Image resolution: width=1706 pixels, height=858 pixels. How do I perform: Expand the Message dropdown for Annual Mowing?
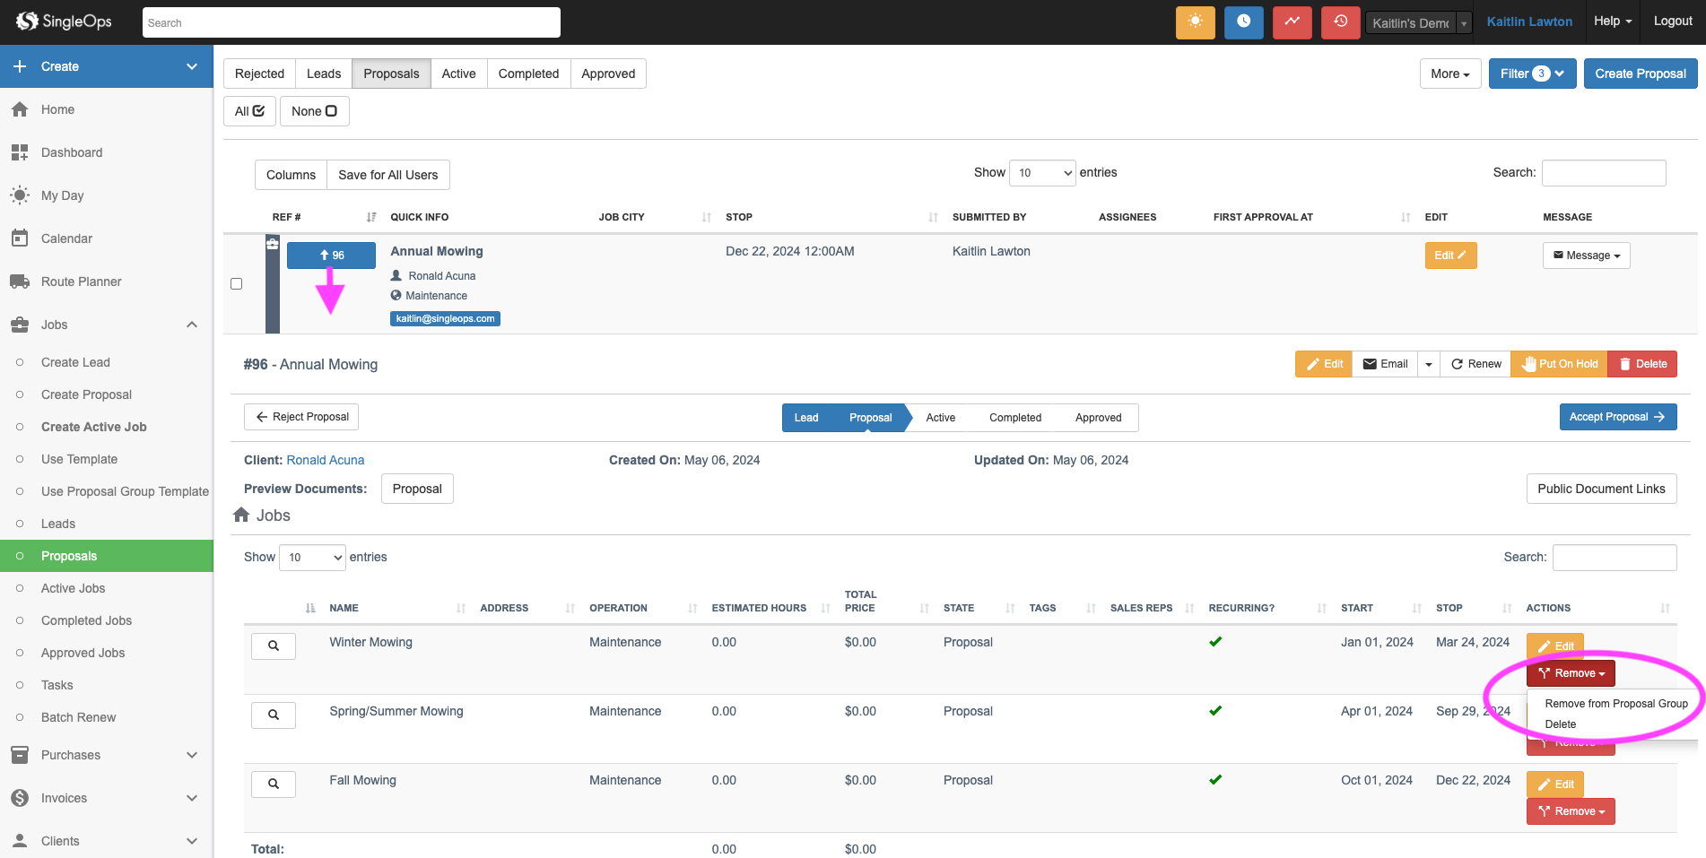coord(1586,256)
